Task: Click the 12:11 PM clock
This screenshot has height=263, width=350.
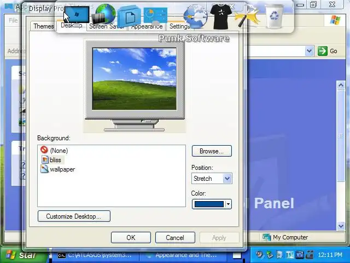Action: pos(330,255)
